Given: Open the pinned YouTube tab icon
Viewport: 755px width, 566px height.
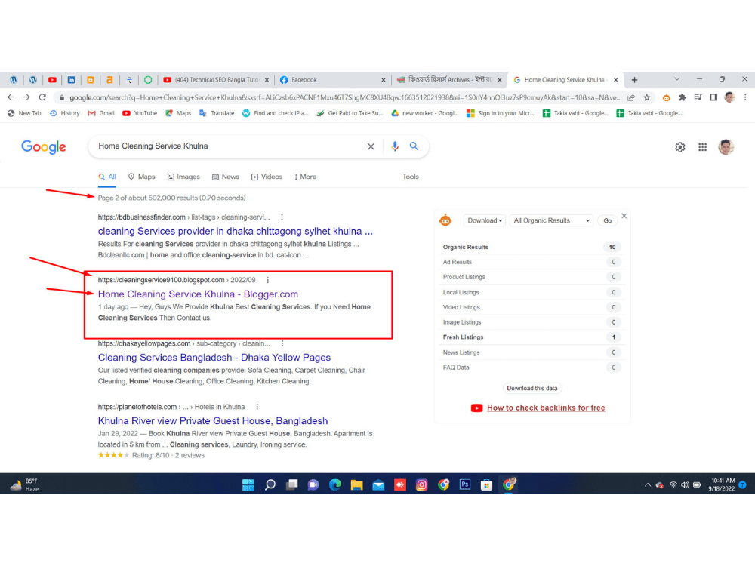Looking at the screenshot, I should click(52, 80).
